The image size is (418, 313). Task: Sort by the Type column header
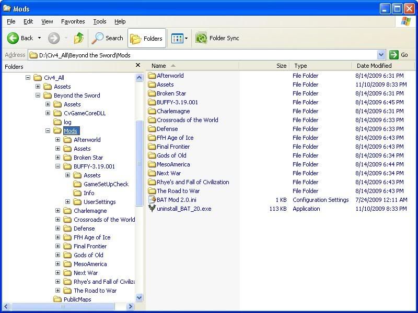pyautogui.click(x=321, y=66)
